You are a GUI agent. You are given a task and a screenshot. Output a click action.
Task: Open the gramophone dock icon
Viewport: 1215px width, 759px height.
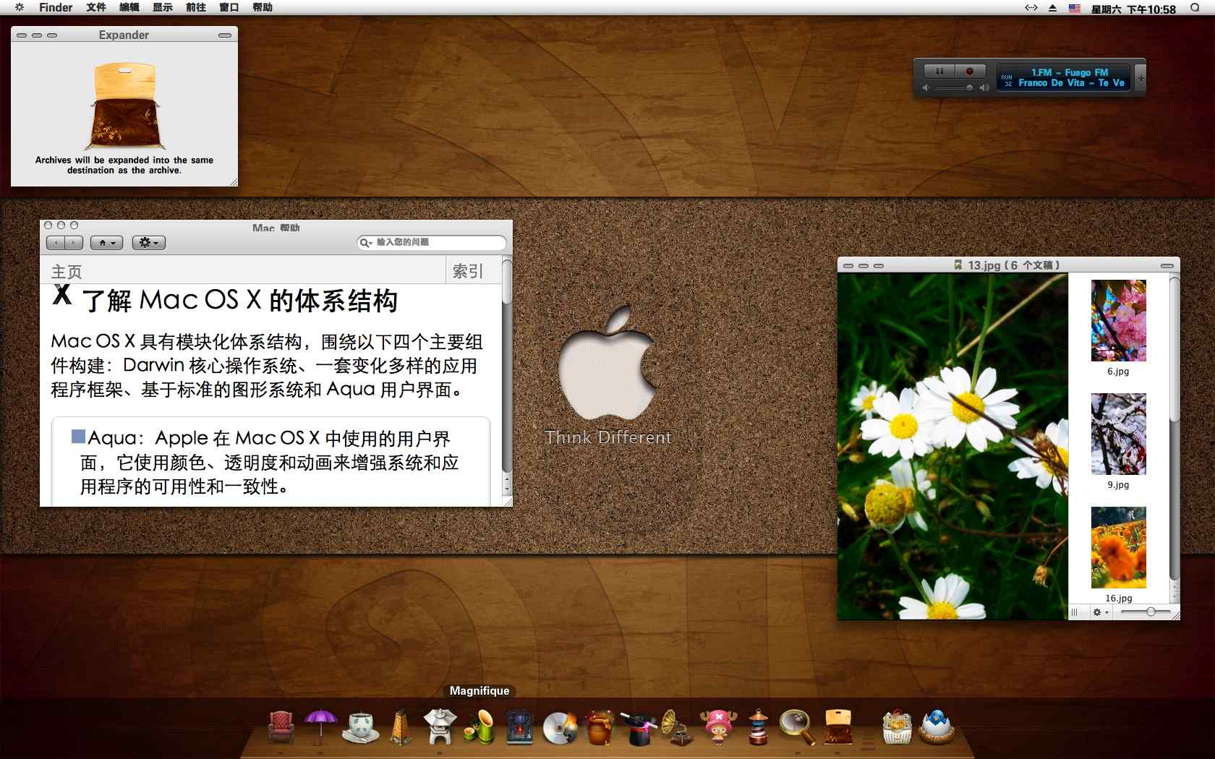pyautogui.click(x=678, y=726)
